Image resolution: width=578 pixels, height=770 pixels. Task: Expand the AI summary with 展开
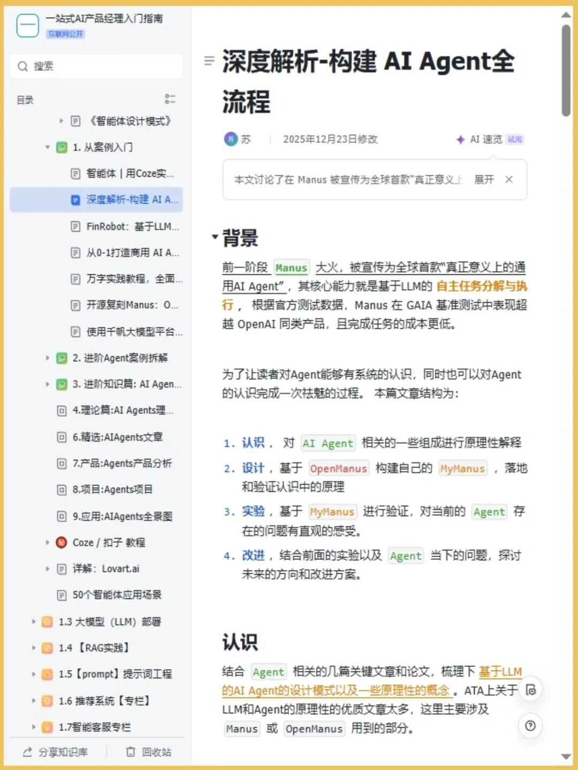[x=484, y=180]
